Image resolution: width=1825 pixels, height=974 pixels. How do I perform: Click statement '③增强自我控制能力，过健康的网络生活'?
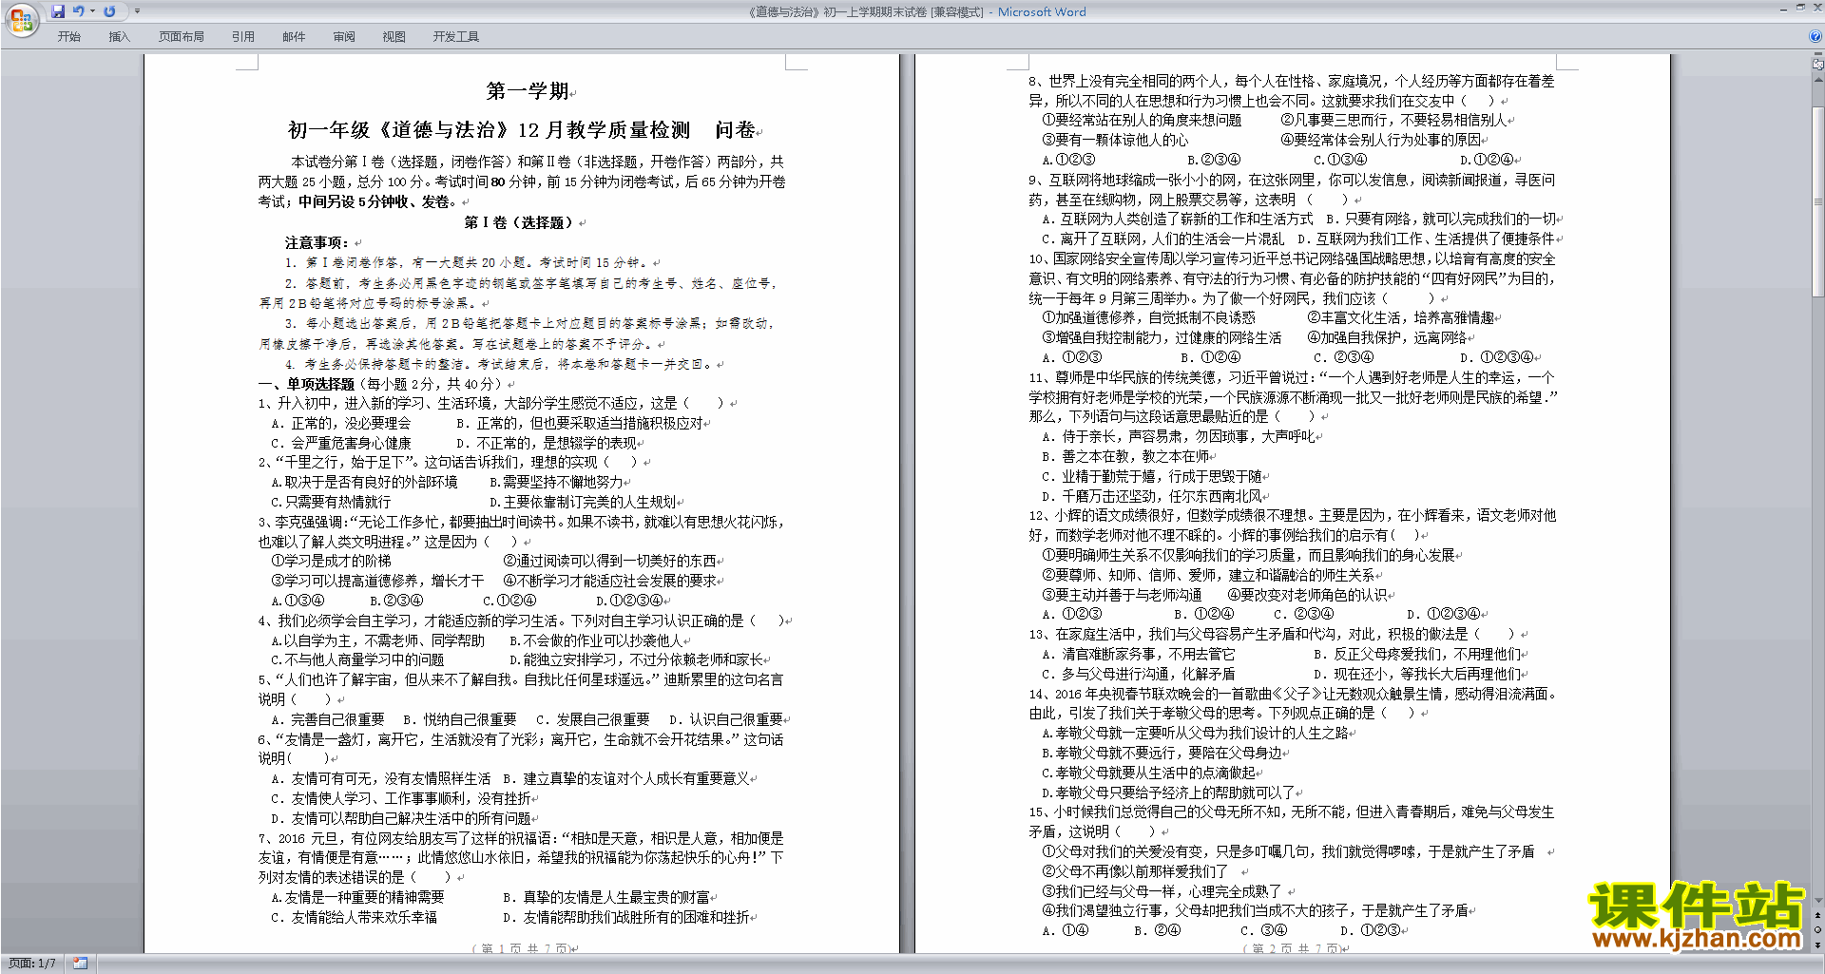1162,337
